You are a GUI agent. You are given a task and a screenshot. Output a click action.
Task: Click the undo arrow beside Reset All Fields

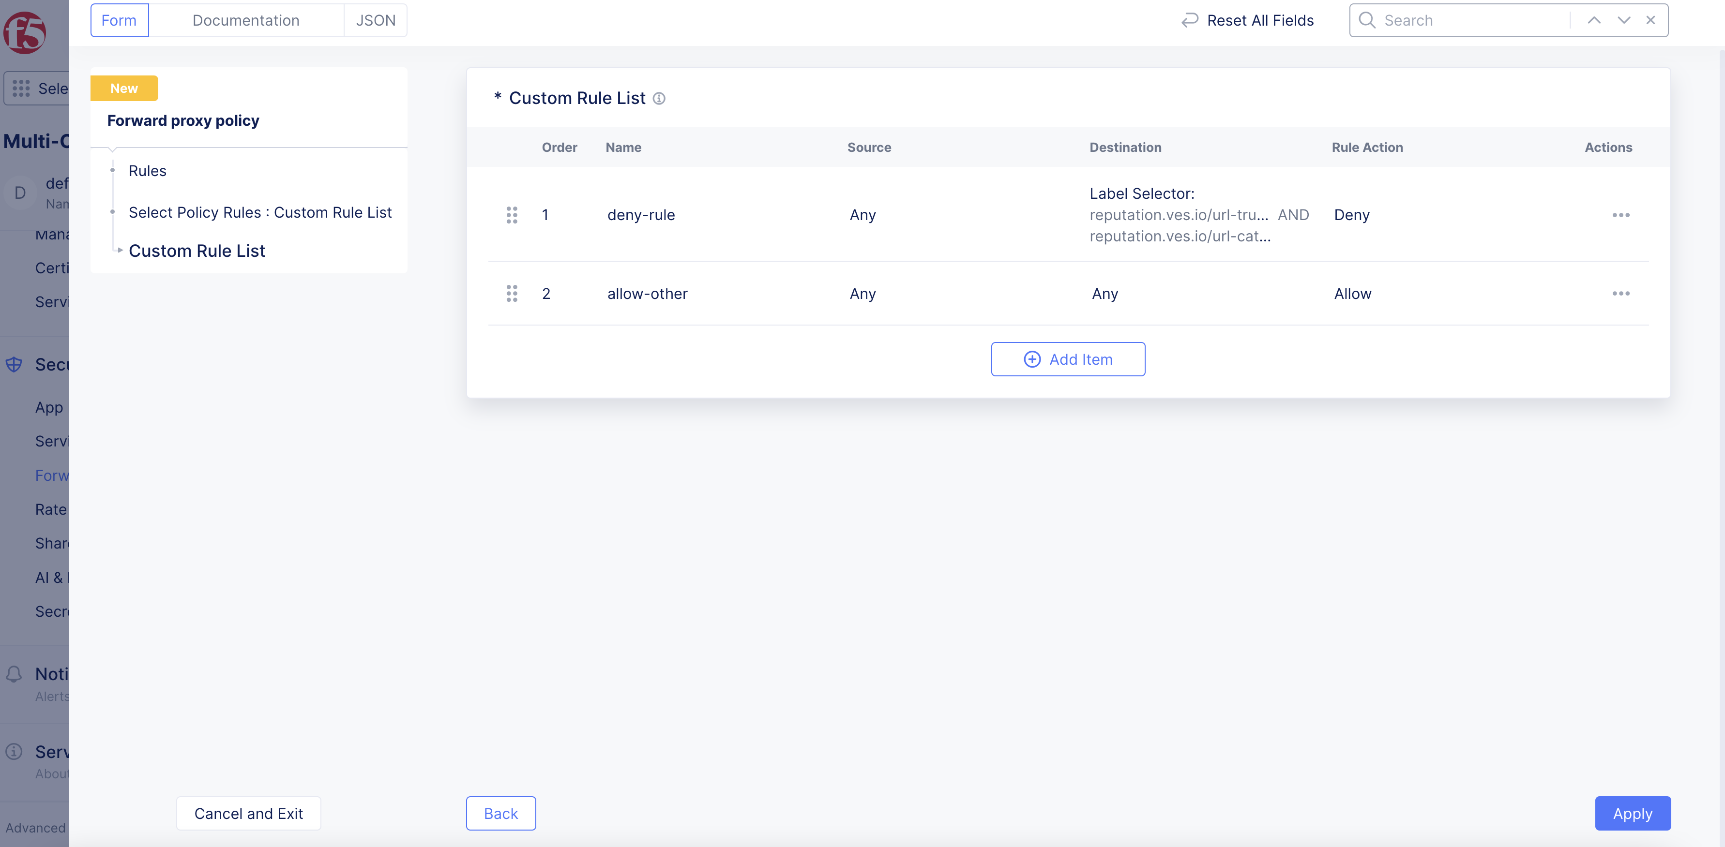coord(1189,20)
